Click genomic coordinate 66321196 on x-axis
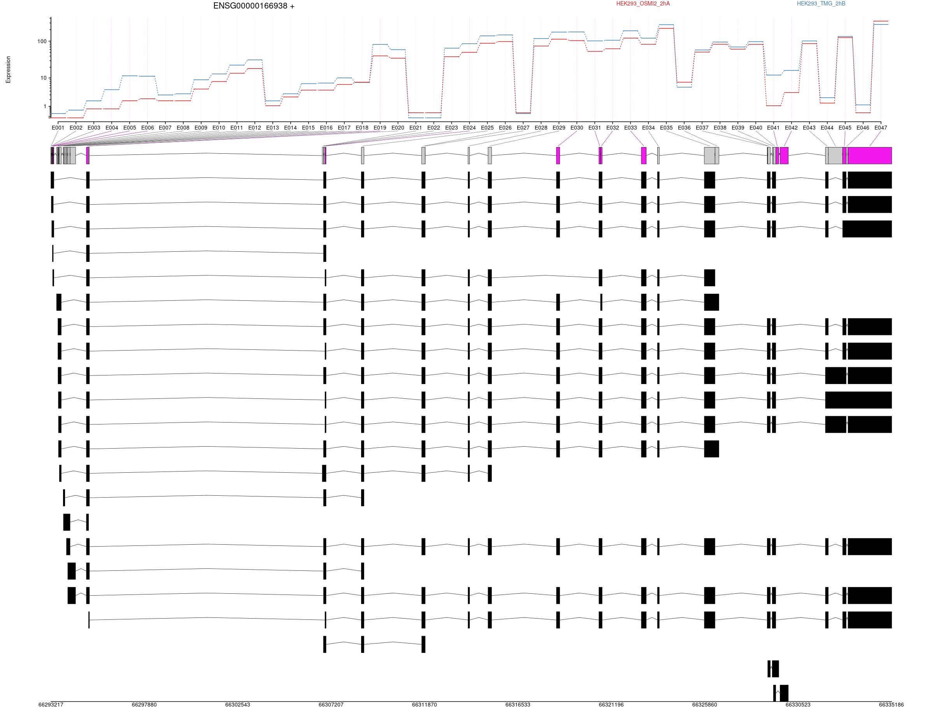The width and height of the screenshot is (934, 712). click(611, 705)
